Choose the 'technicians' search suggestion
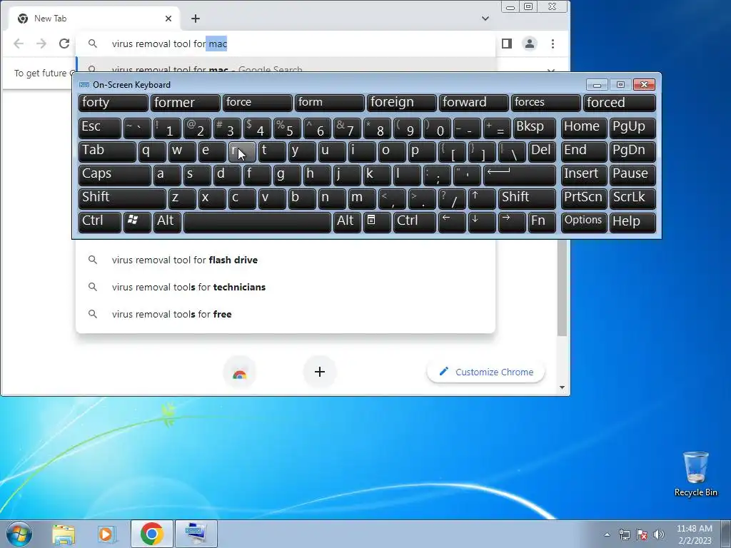The width and height of the screenshot is (731, 548). [x=286, y=287]
